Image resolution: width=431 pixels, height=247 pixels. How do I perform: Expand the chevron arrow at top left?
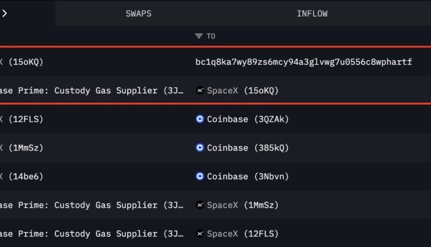click(5, 13)
